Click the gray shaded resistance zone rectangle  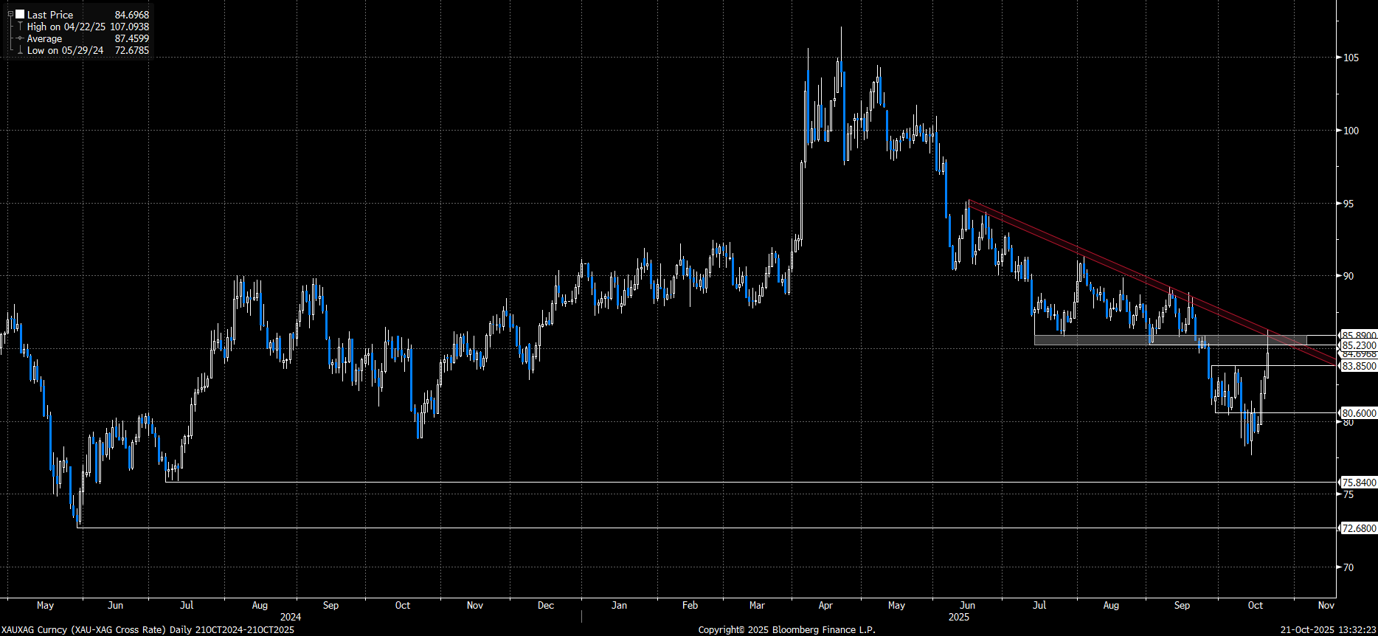(1107, 340)
